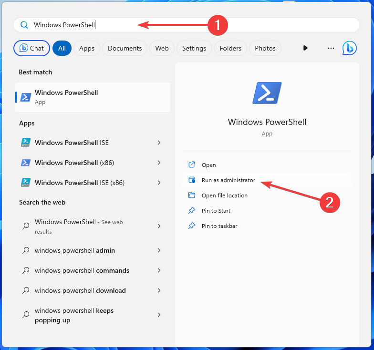Expand 'windows powershell commands' chevron
Image resolution: width=374 pixels, height=350 pixels.
(159, 270)
